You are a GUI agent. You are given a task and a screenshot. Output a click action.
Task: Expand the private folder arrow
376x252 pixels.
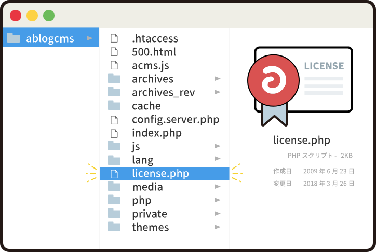(x=218, y=214)
